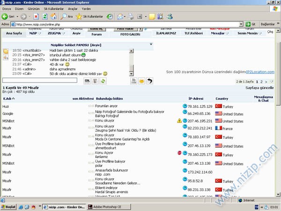This screenshot has height=211, width=281.
Task: Open the Dosya menu
Action: tap(7, 9)
